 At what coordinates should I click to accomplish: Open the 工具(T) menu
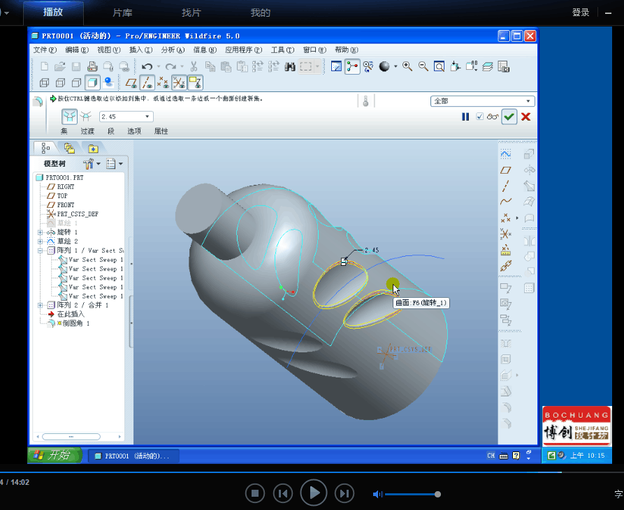click(282, 50)
